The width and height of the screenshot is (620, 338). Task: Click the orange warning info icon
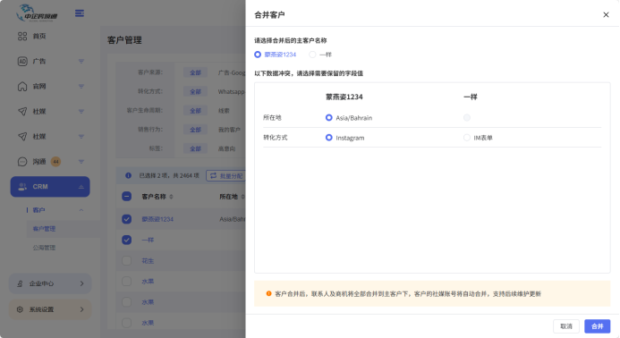click(268, 293)
